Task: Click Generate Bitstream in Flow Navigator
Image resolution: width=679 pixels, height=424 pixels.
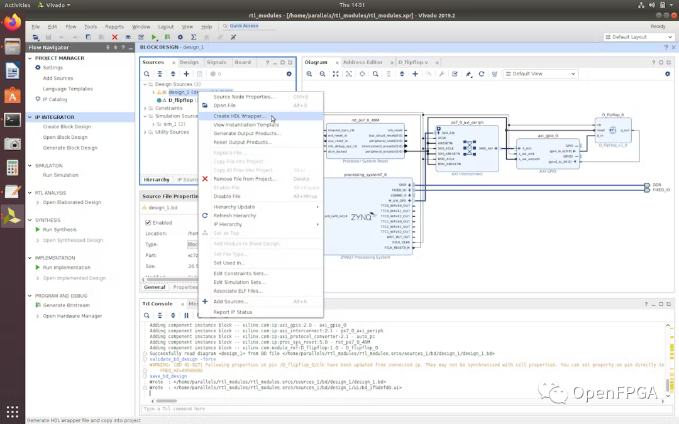Action: (66, 305)
